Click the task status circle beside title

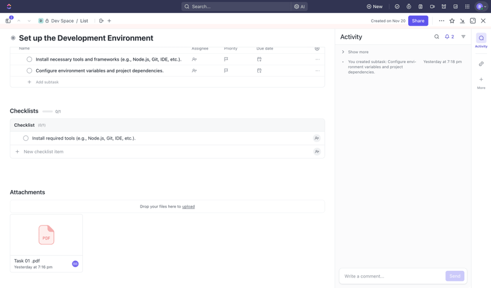coord(13,38)
